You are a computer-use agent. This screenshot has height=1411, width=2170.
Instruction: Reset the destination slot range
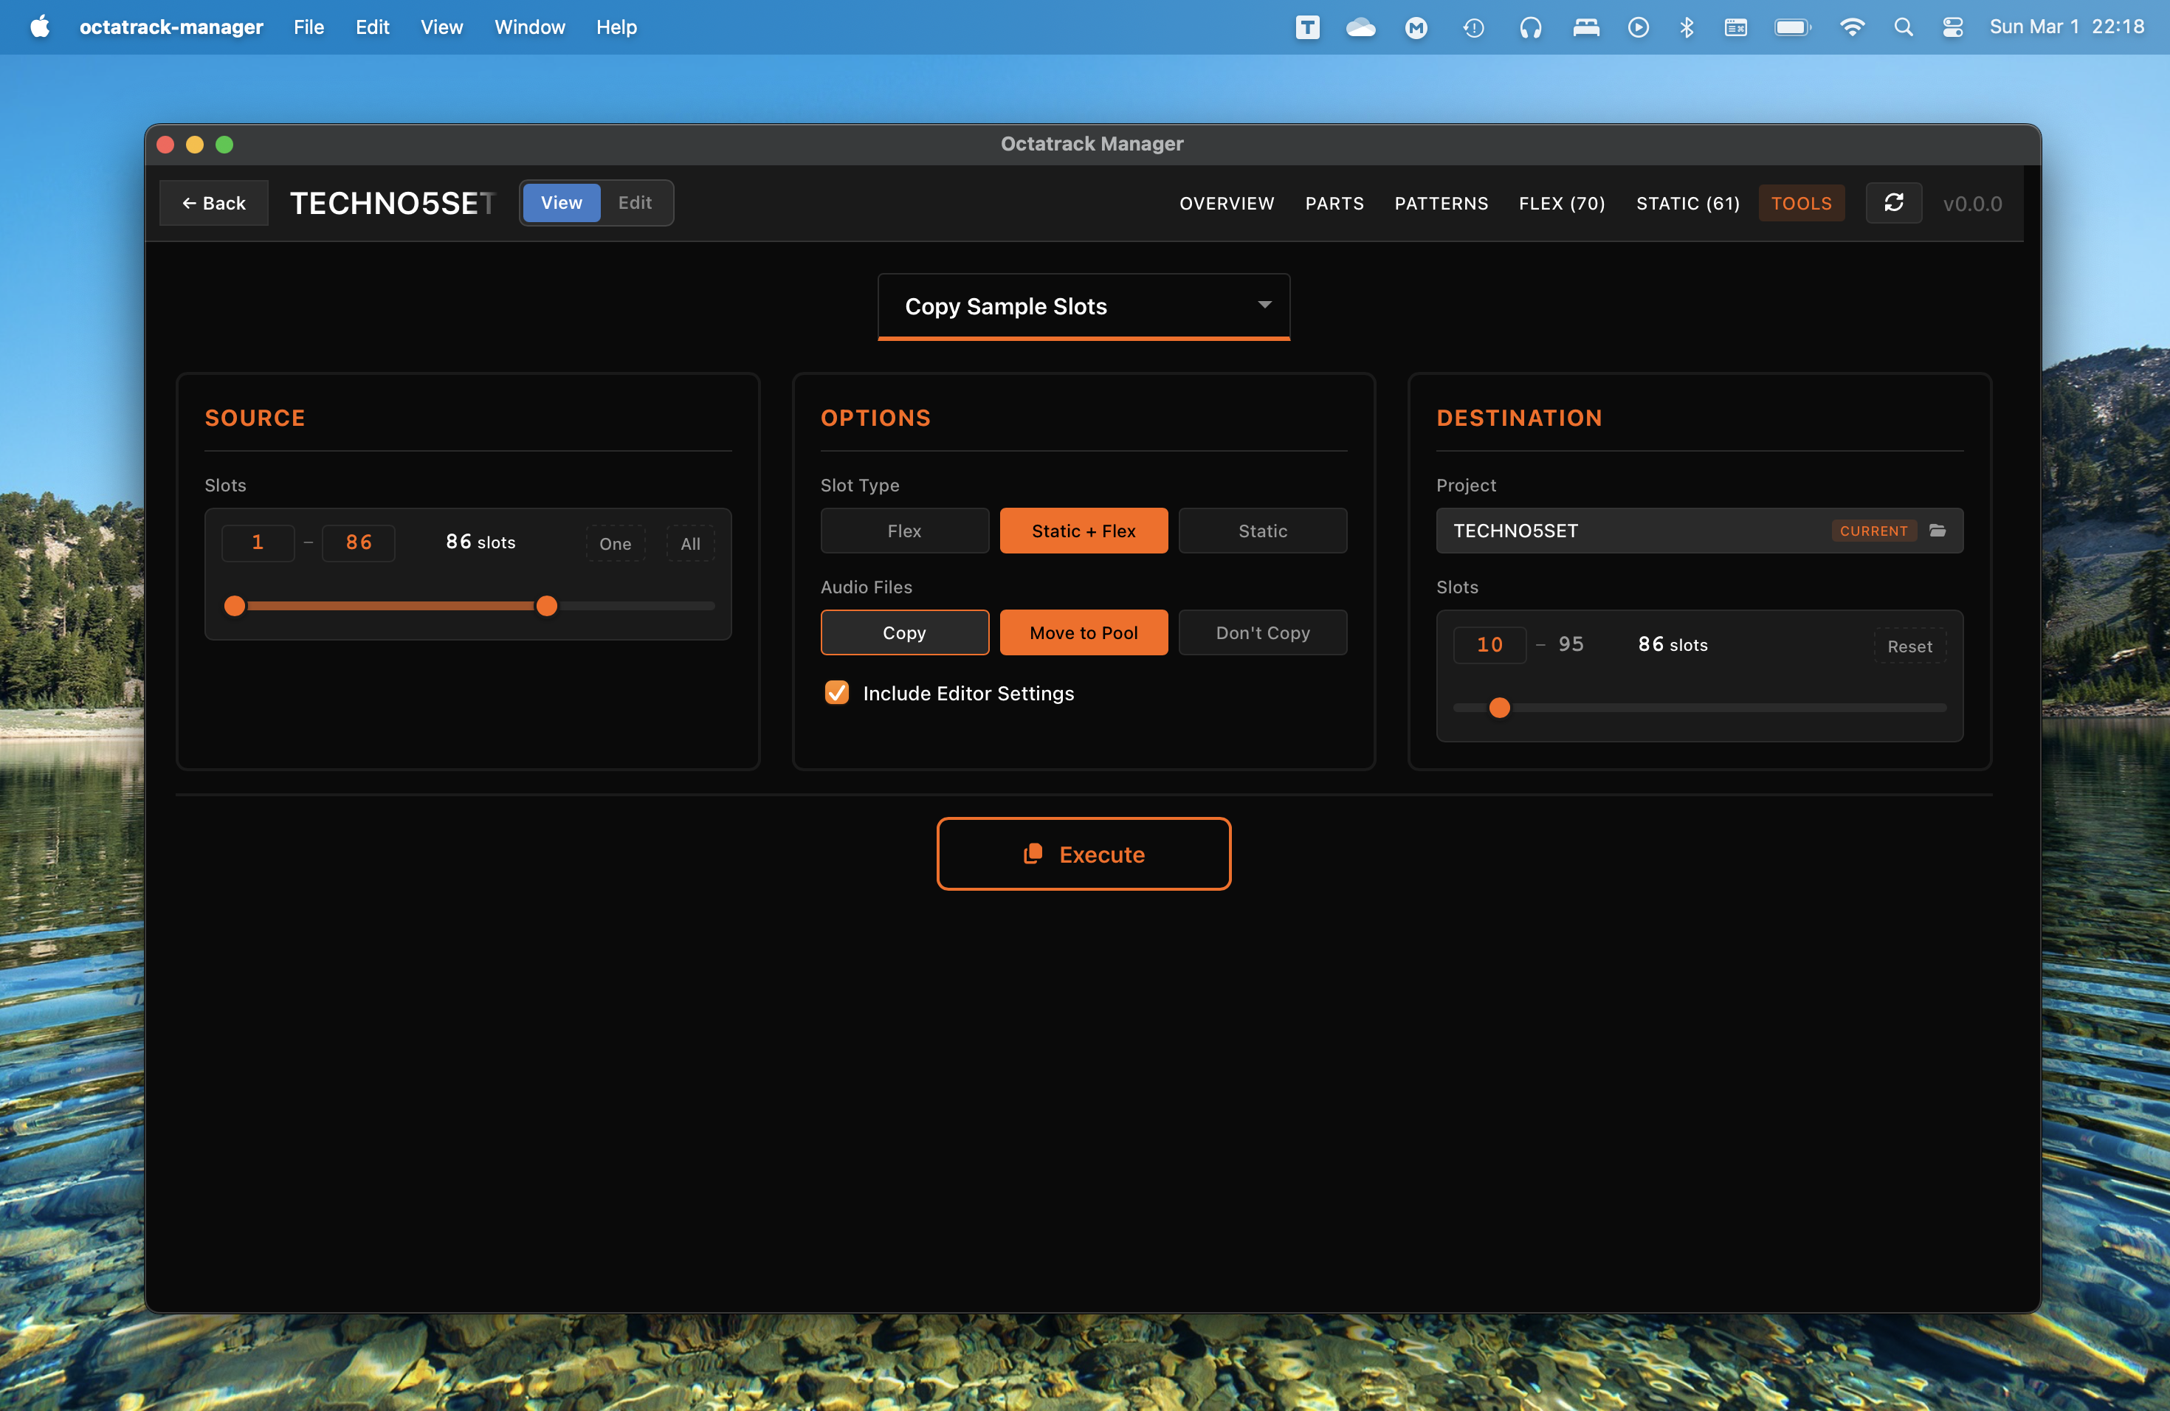1909,646
